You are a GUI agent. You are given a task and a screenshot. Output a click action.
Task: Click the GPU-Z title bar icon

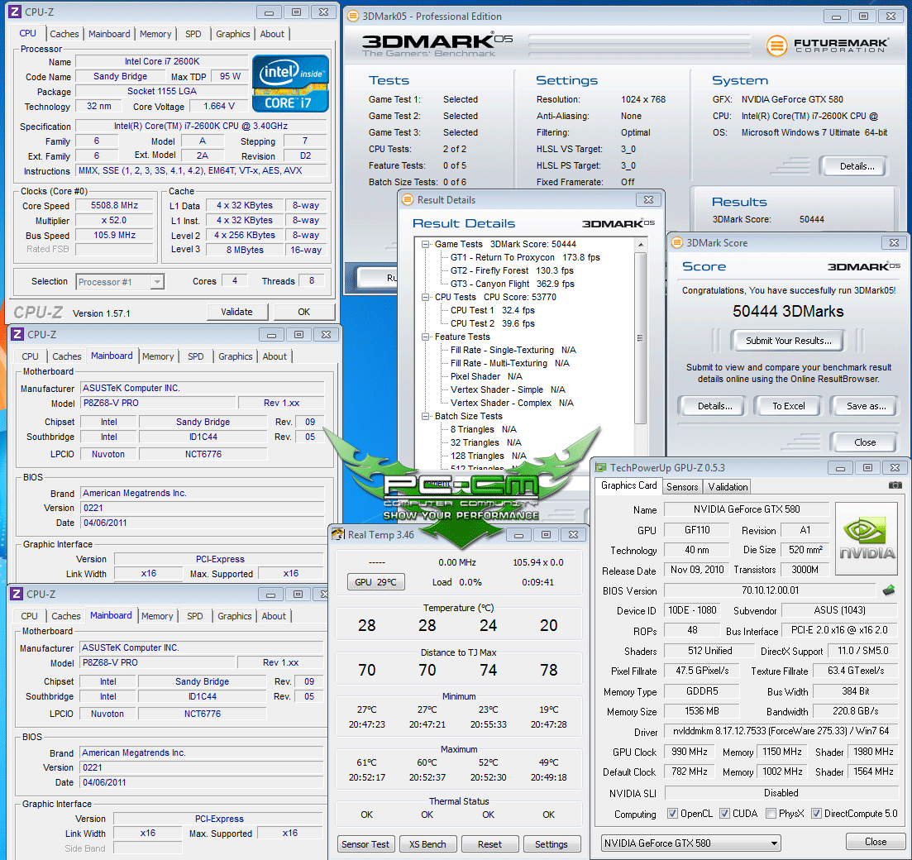(x=601, y=468)
